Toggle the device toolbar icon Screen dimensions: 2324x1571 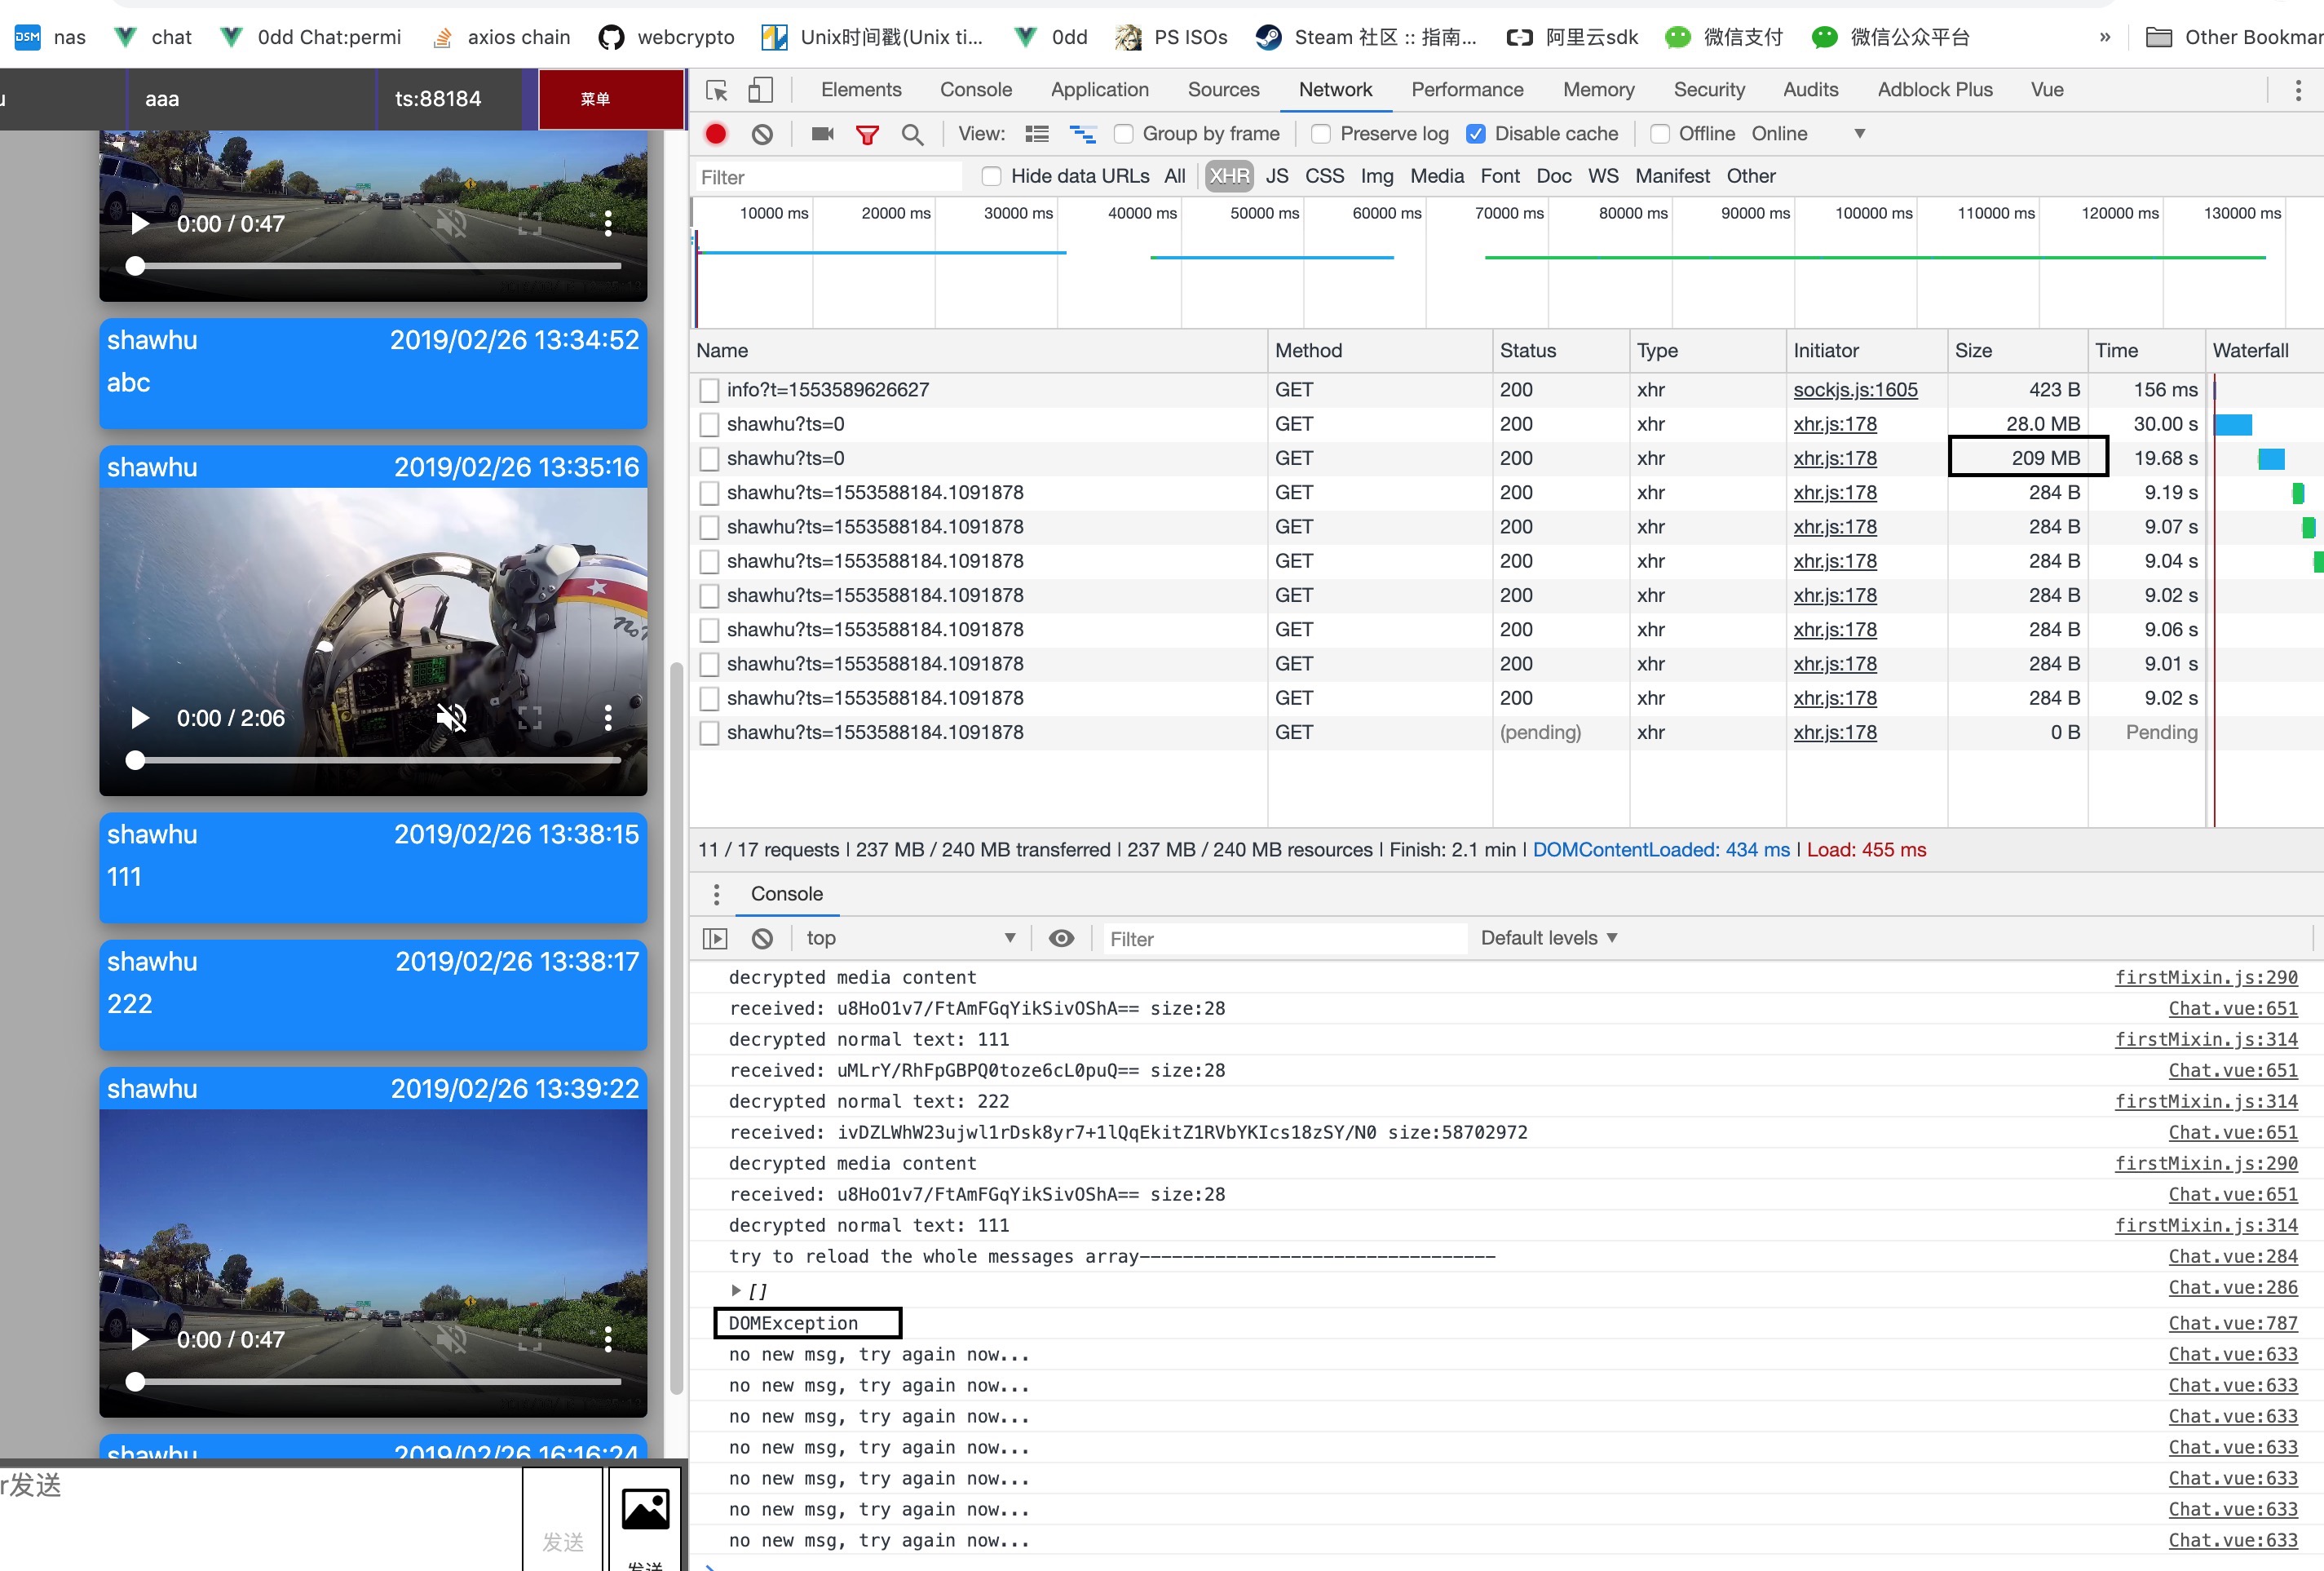[x=760, y=90]
